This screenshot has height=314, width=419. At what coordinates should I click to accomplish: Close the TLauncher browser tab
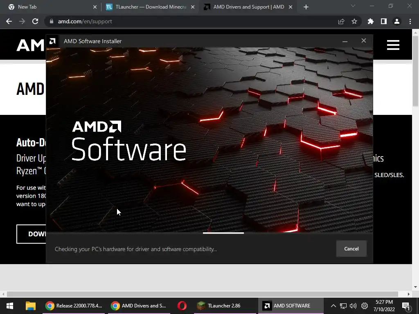point(193,7)
